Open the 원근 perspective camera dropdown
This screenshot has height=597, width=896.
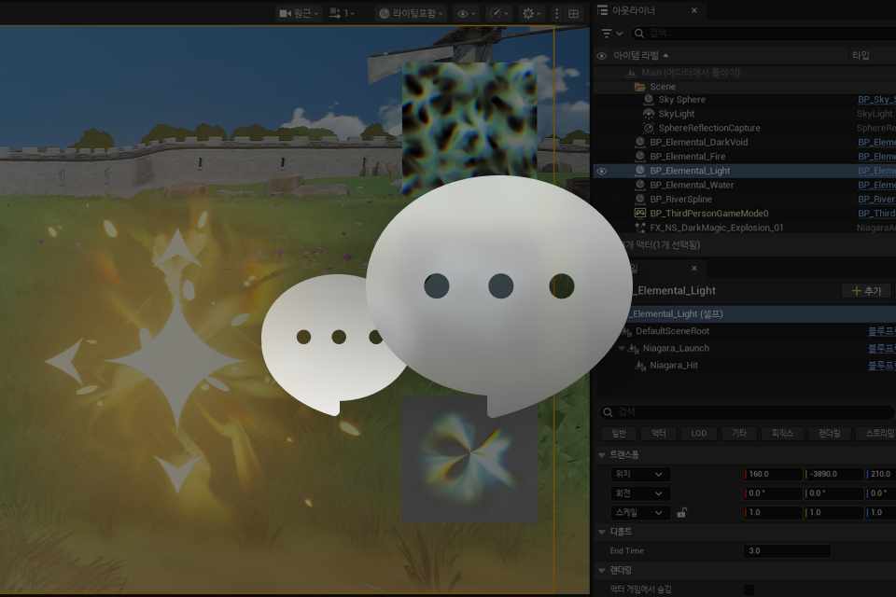(299, 13)
